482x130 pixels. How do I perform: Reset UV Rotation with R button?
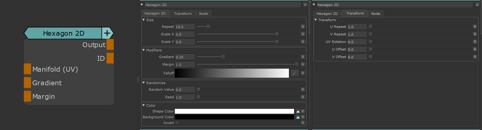pos(475,42)
